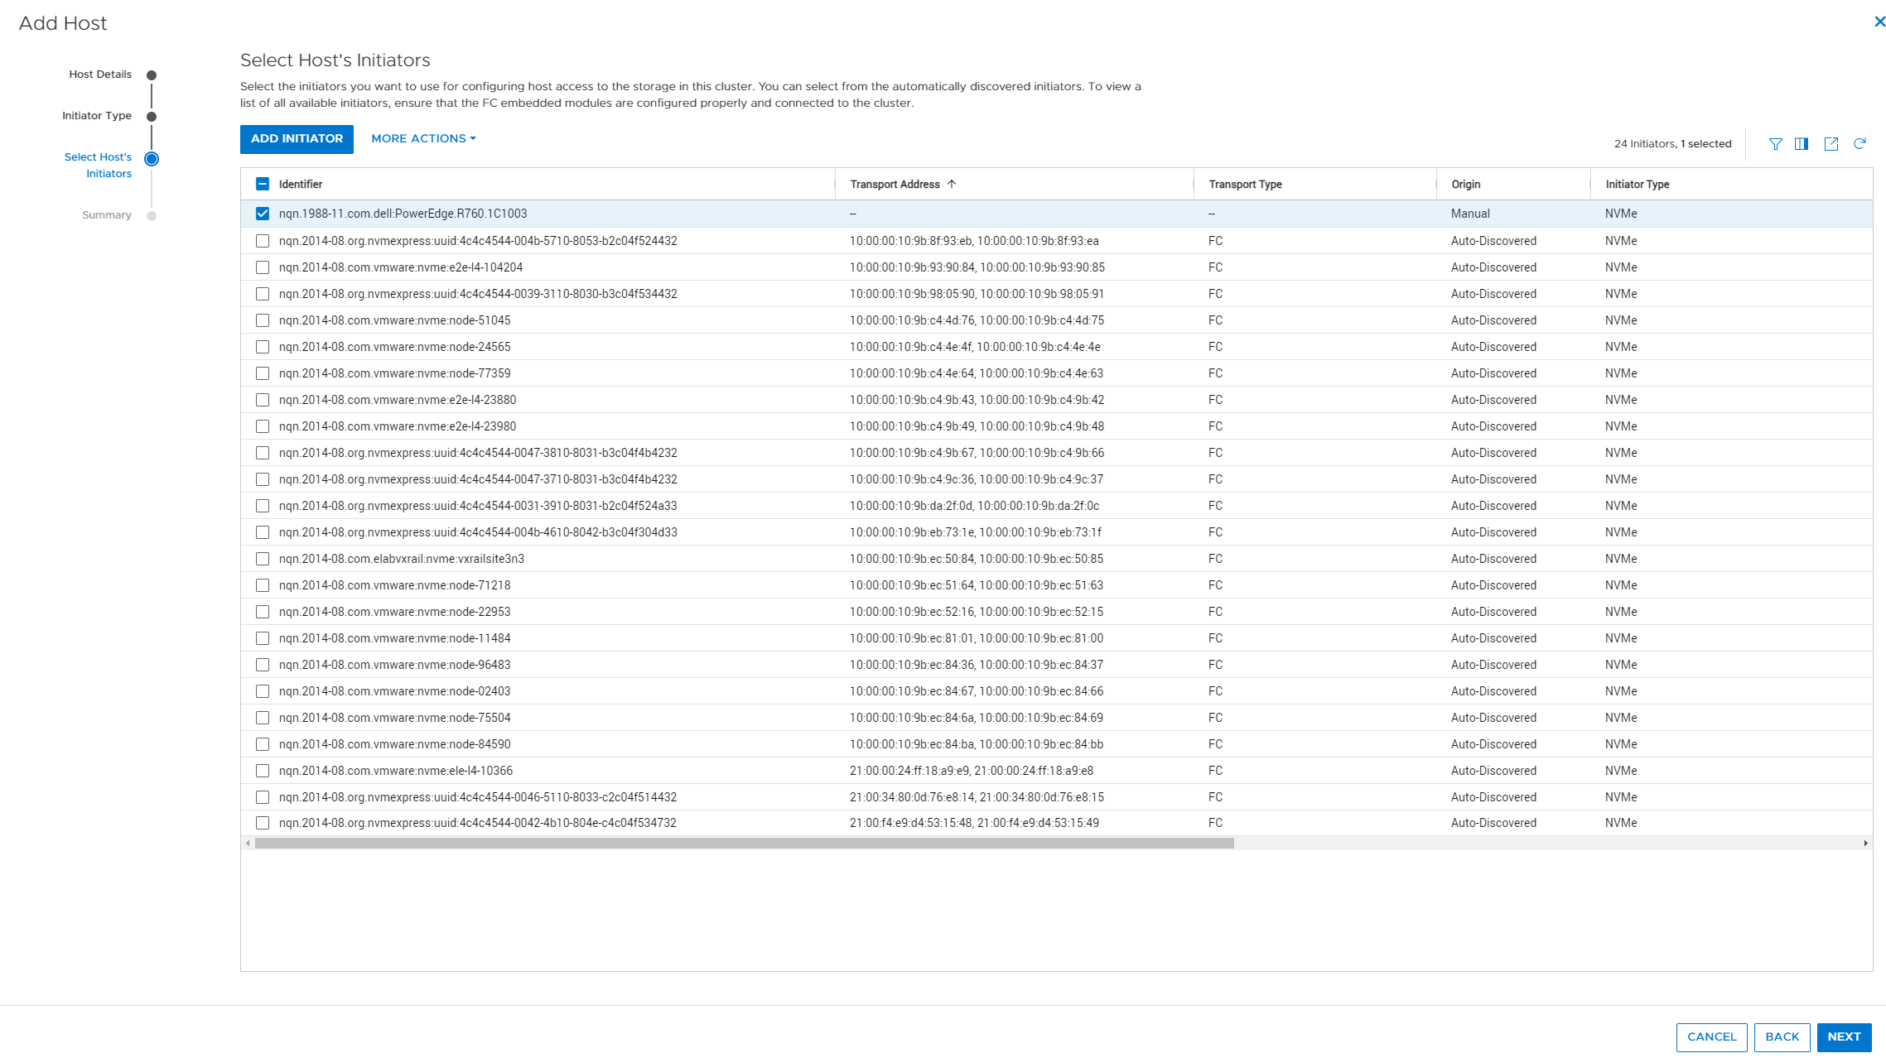Image resolution: width=1886 pixels, height=1058 pixels.
Task: Check the checkbox for nqn.2014-08.com.vmware.nvme:node-51045
Action: [263, 320]
